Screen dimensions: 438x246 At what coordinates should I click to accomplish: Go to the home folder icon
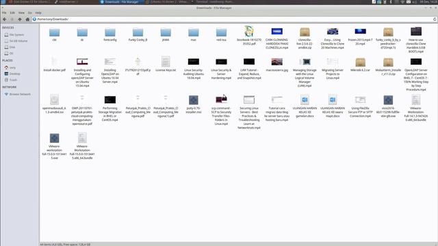(27, 19)
